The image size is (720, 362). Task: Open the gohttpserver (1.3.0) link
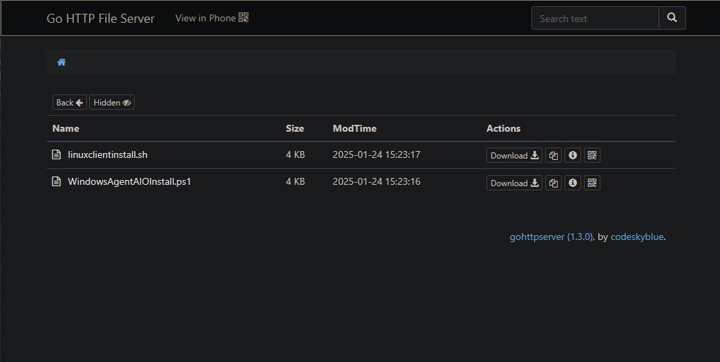pos(551,237)
